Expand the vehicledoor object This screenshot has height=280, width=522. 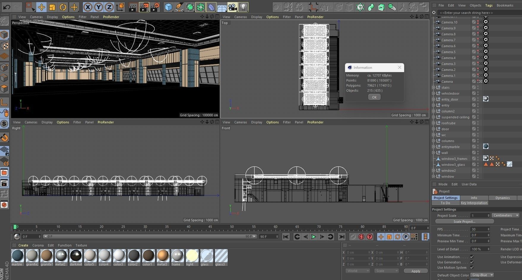click(433, 93)
